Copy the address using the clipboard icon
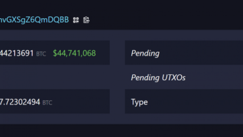The height and width of the screenshot is (137, 243). pyautogui.click(x=86, y=20)
